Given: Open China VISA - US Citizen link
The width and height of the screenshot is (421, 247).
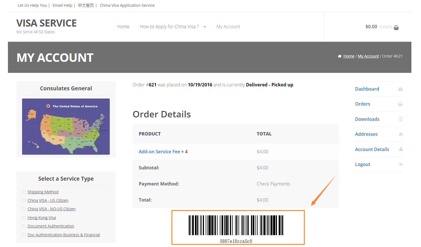Looking at the screenshot, I should click(48, 200).
